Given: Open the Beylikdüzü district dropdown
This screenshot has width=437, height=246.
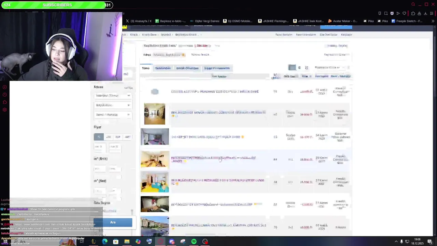Looking at the screenshot, I should click(113, 105).
